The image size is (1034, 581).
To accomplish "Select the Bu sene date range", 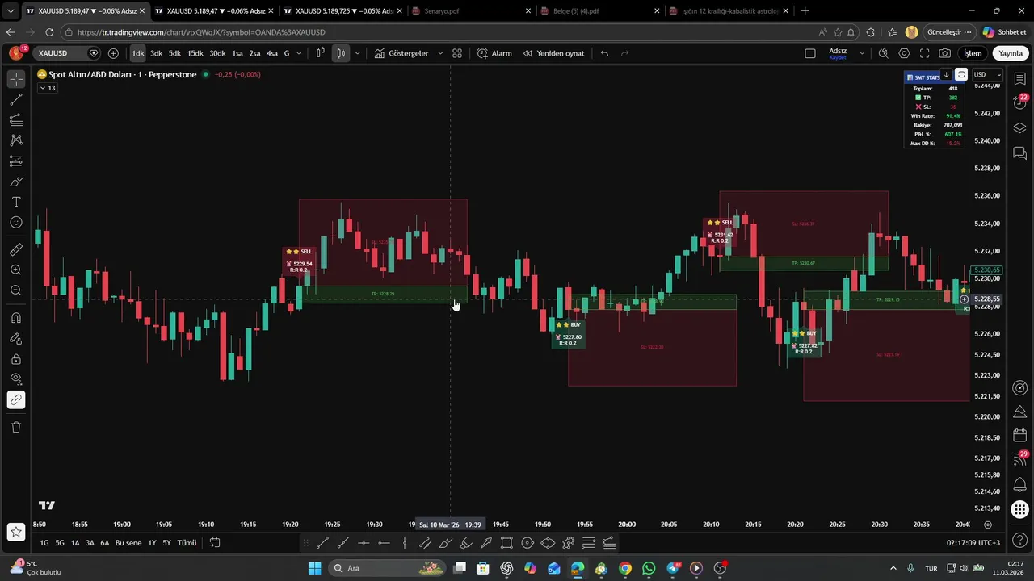I will (x=128, y=543).
